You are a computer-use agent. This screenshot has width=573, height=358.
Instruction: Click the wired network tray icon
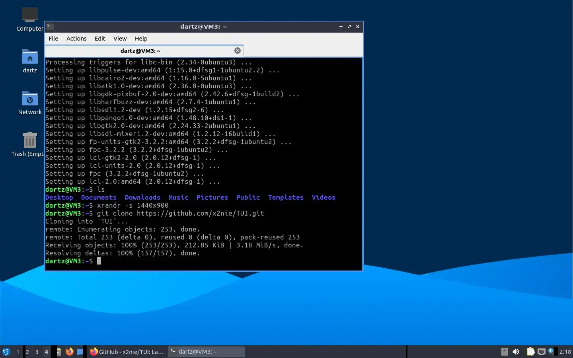click(x=542, y=352)
